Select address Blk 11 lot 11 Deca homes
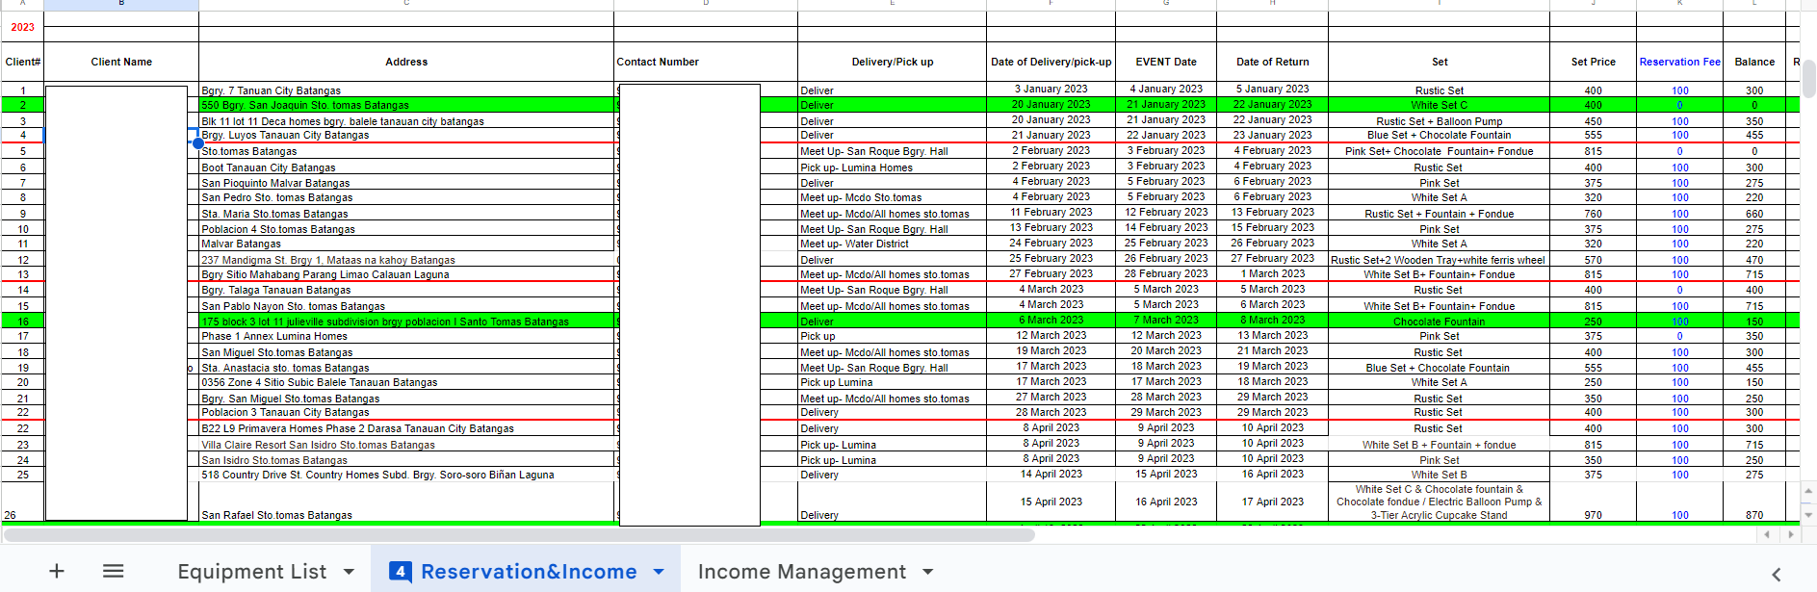This screenshot has height=592, width=1817. pyautogui.click(x=406, y=121)
